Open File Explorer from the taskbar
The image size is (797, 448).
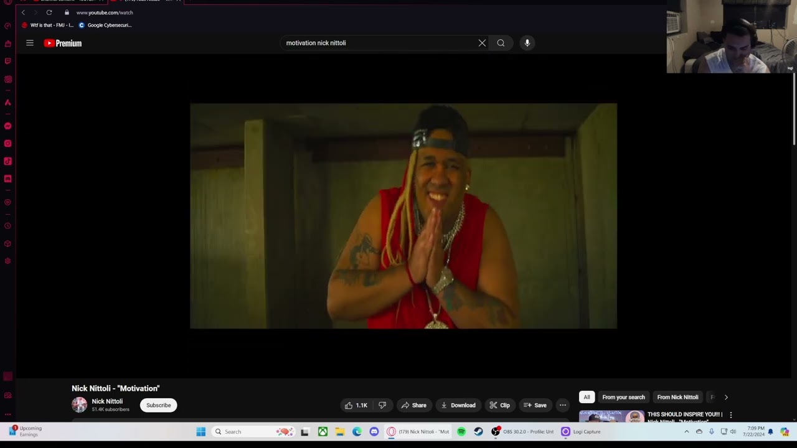click(x=340, y=432)
